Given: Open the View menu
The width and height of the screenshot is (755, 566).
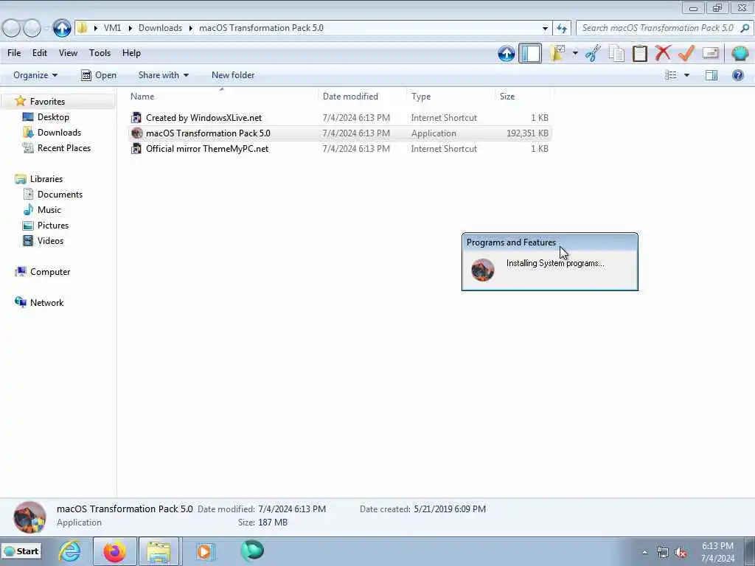Looking at the screenshot, I should coord(68,53).
